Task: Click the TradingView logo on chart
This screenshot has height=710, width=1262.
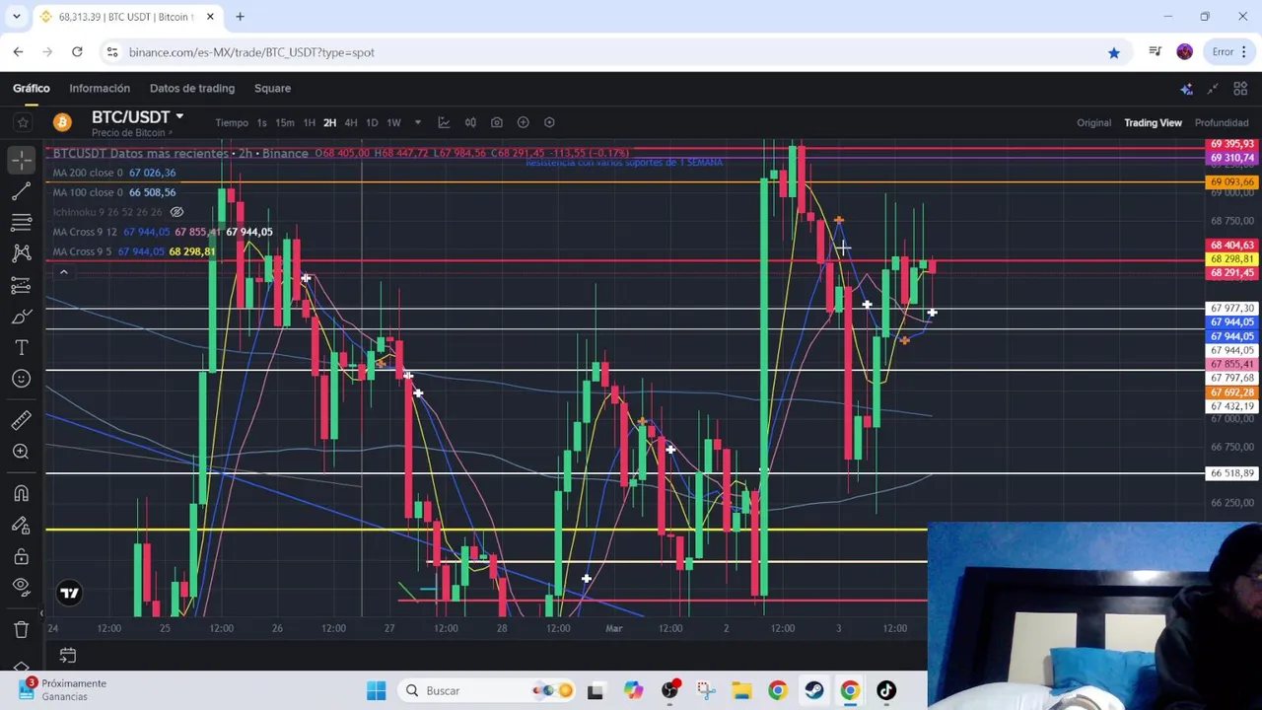Action: click(69, 593)
